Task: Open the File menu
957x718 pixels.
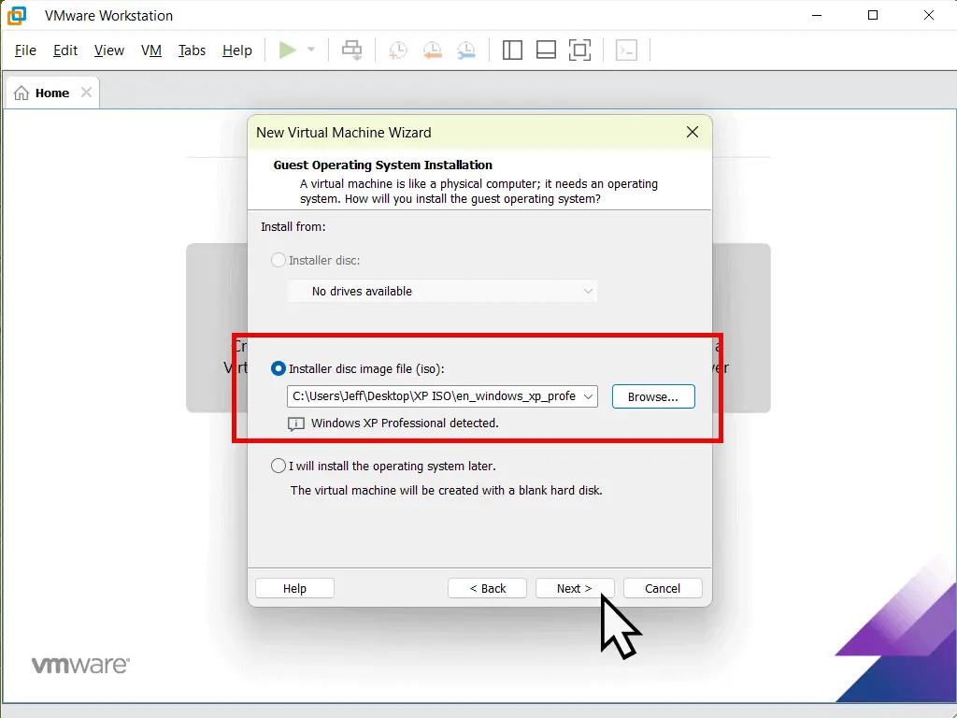Action: (x=25, y=50)
